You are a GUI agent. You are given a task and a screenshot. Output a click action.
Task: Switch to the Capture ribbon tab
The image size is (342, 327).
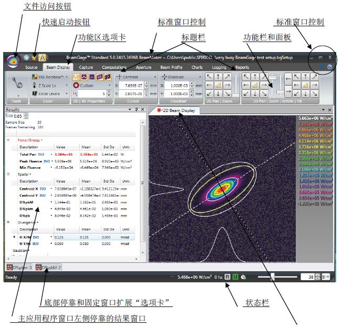(x=86, y=67)
